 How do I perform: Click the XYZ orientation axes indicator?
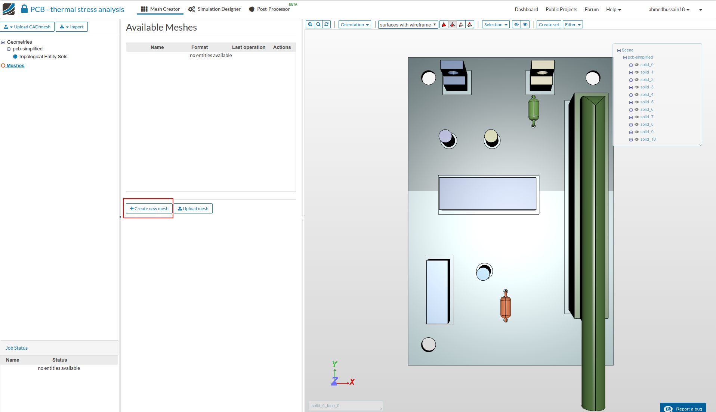(343, 374)
